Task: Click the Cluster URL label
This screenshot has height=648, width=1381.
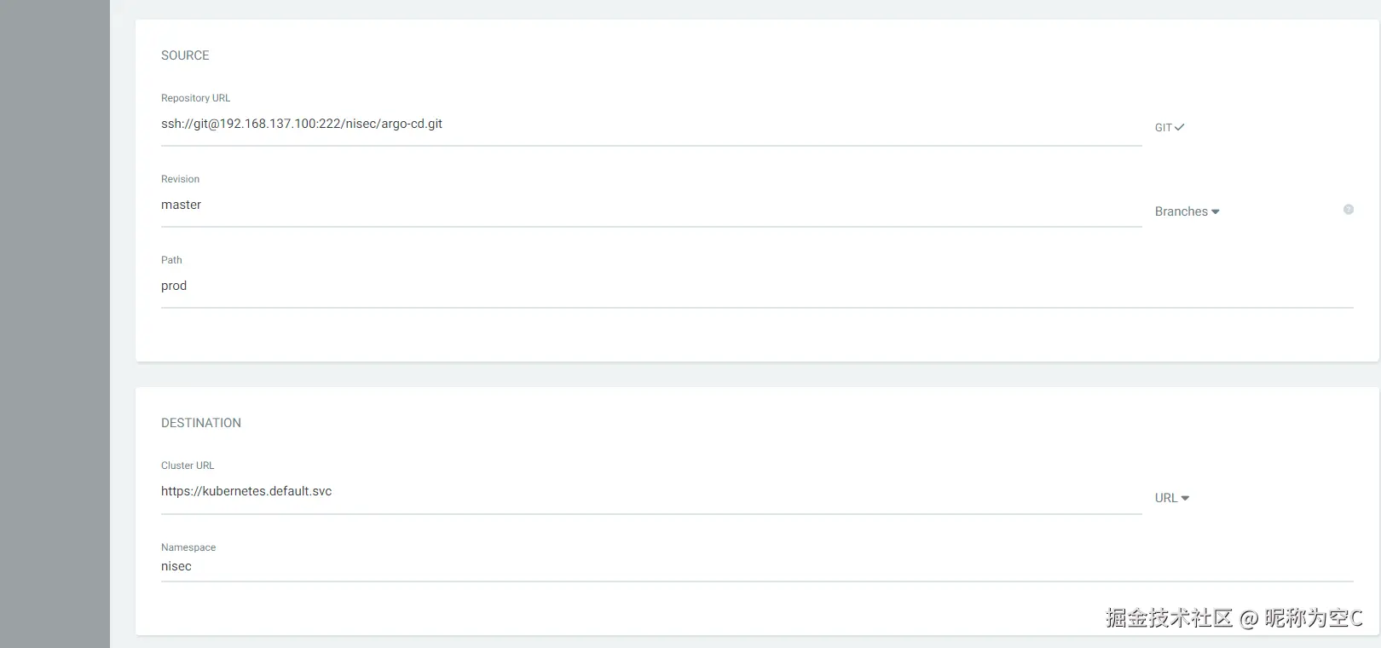Action: click(188, 466)
